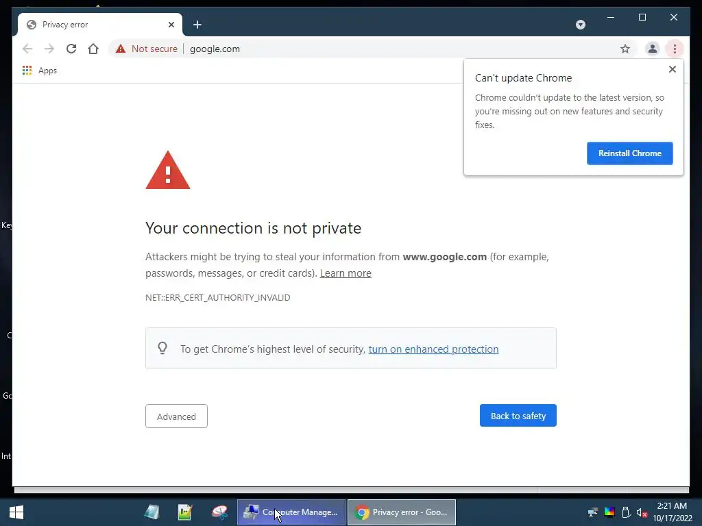Switch to Computer Management in taskbar
Screen dimensions: 702x526
click(x=291, y=512)
